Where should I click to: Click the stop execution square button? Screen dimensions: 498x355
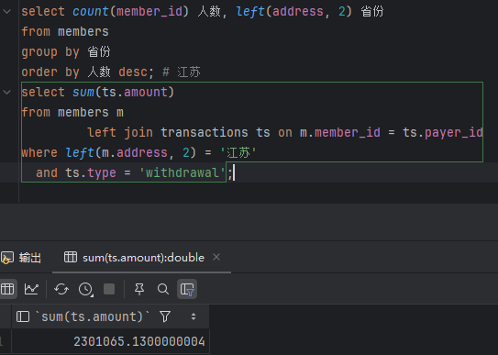(109, 289)
